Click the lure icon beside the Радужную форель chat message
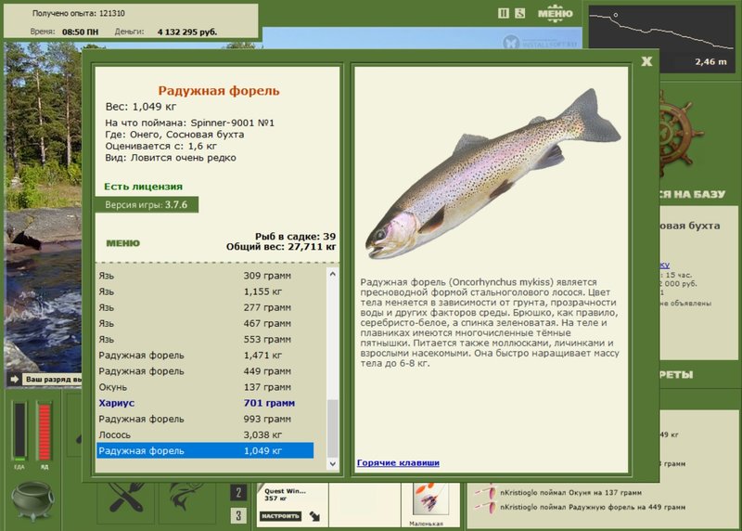 point(487,507)
